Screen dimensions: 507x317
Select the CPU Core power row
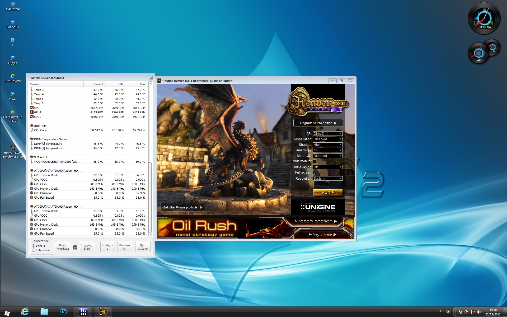click(x=88, y=130)
